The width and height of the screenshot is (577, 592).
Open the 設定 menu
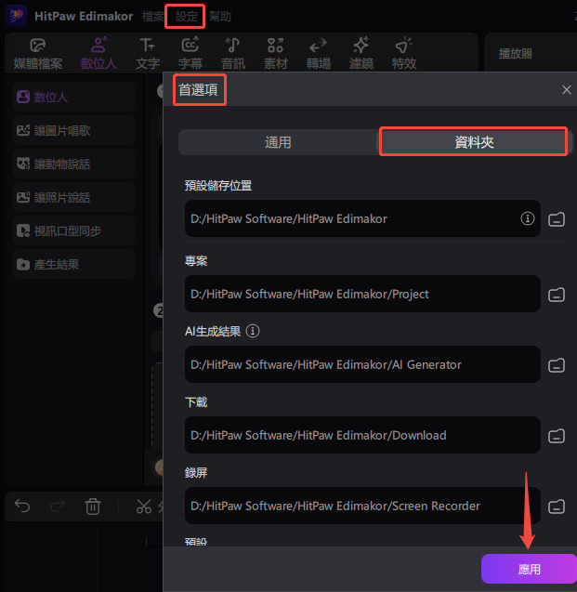pyautogui.click(x=187, y=17)
